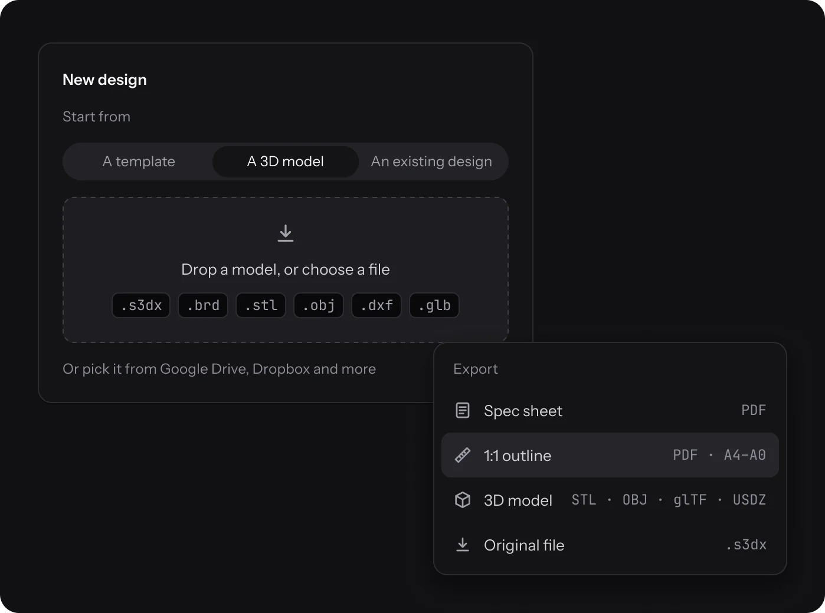Switch to An existing design tab

pyautogui.click(x=431, y=162)
